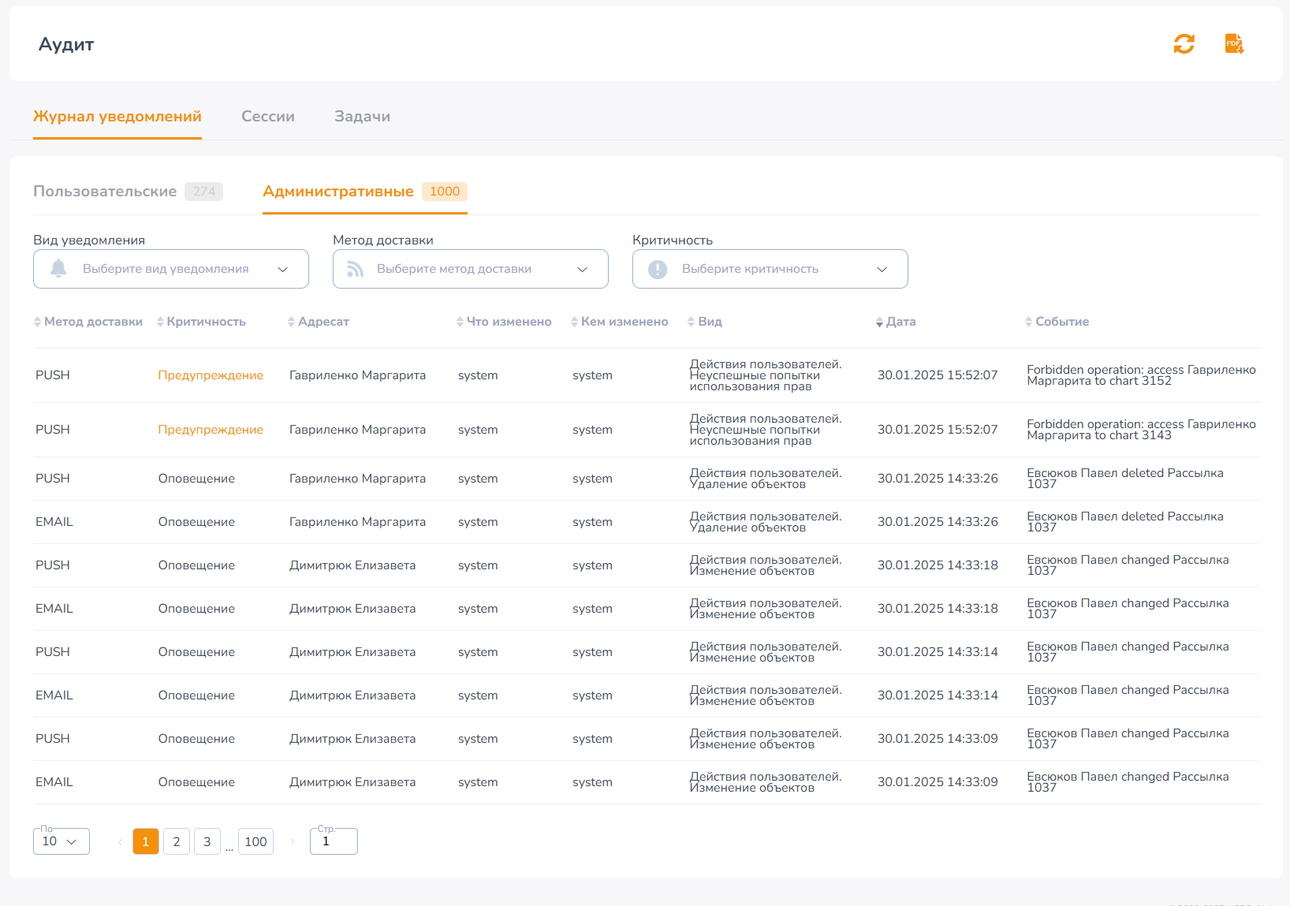Sort by Кем изменено column arrows
The image size is (1290, 906).
[x=574, y=322]
